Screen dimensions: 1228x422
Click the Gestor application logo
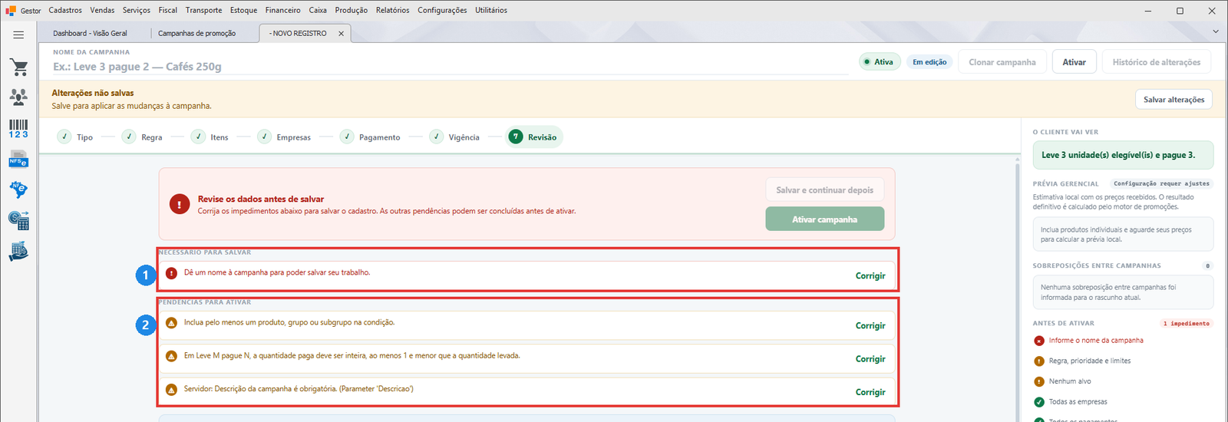click(x=11, y=11)
